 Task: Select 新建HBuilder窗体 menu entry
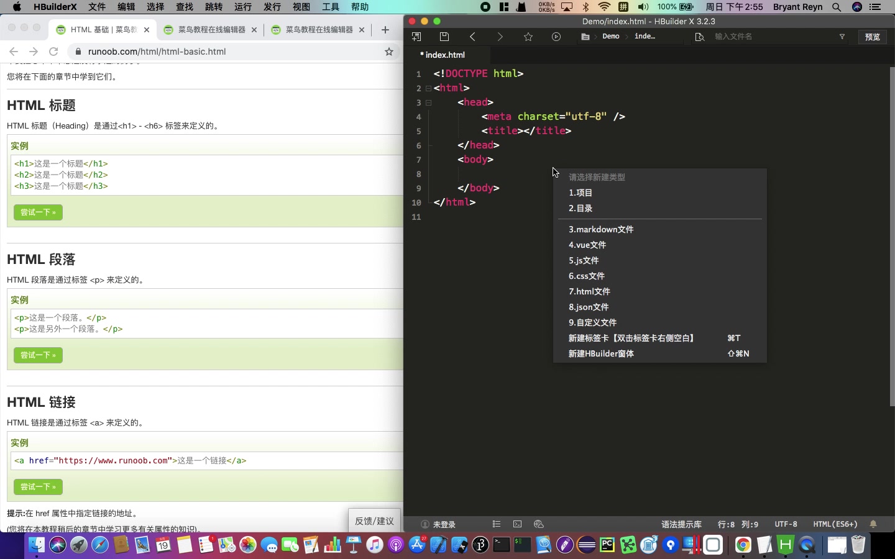point(659,354)
